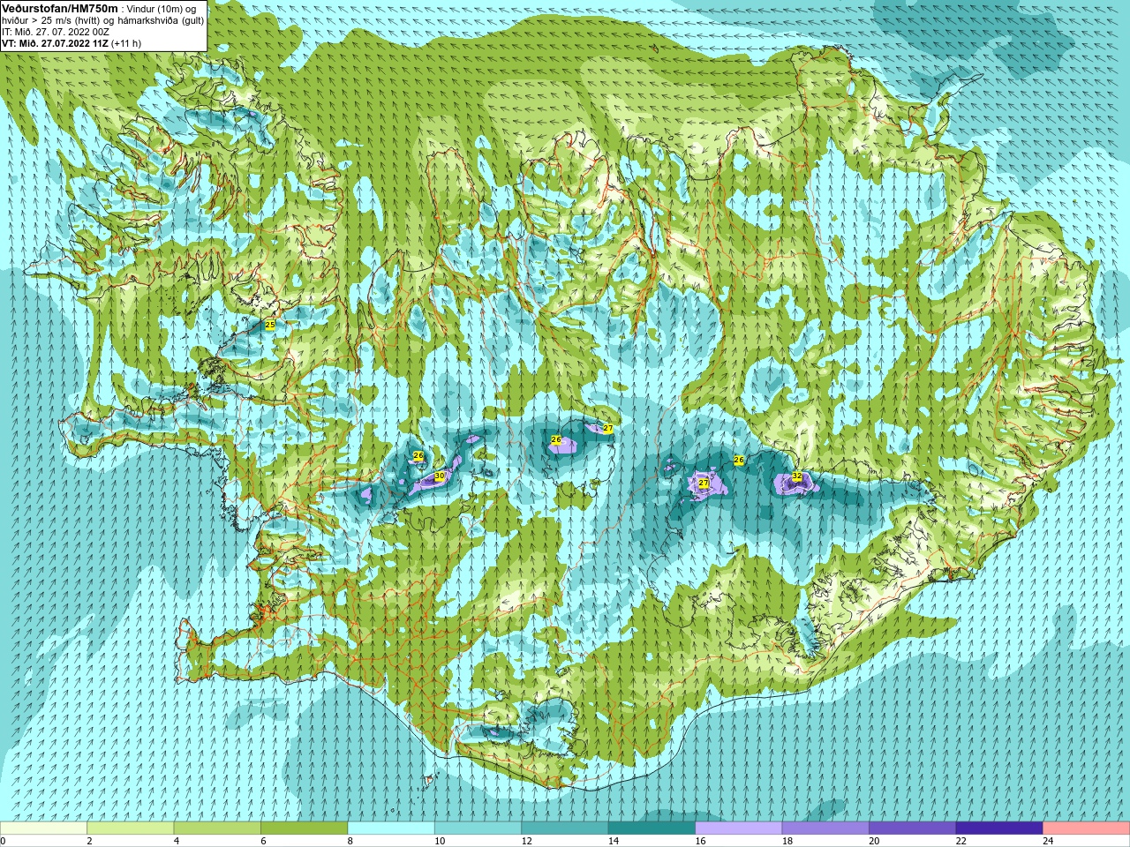Pick the lavender 16–18 legend swatch
1130x847 pixels.
pos(739,828)
